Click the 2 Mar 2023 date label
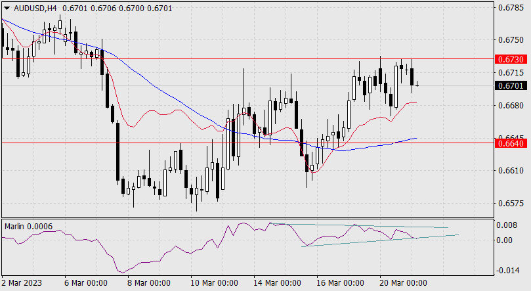531x291 pixels. [x=24, y=283]
